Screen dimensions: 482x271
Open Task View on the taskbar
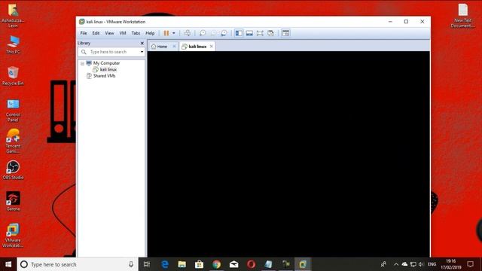coord(147,264)
